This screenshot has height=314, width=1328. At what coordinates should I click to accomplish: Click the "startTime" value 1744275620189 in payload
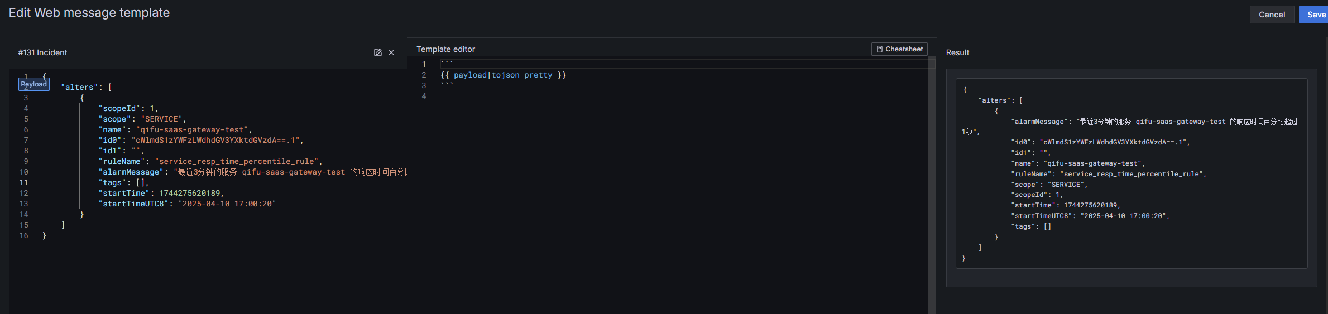point(190,193)
